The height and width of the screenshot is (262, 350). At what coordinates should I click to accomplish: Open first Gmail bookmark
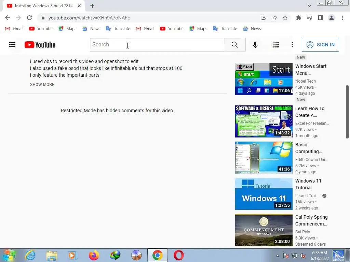point(14,29)
